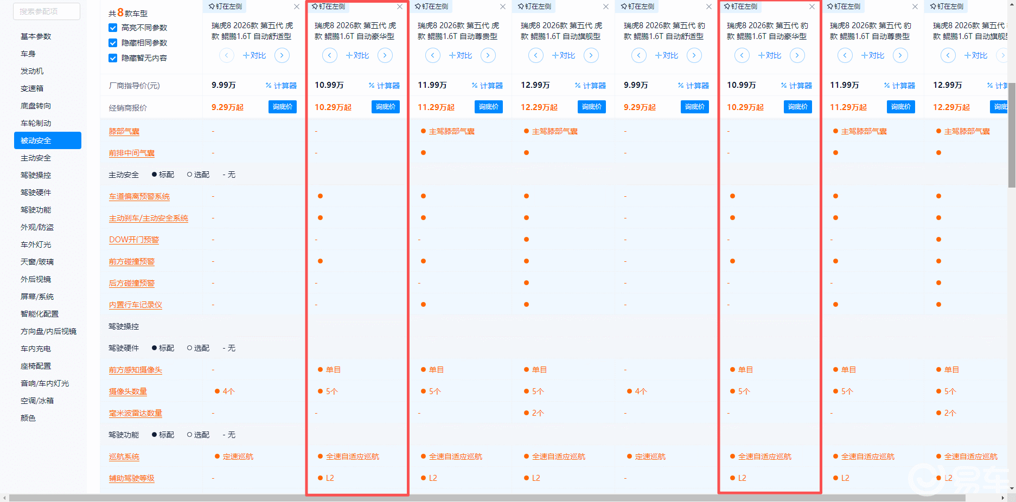Pin 虎款 自动舒适型 column to left
This screenshot has height=502, width=1016.
tap(226, 7)
